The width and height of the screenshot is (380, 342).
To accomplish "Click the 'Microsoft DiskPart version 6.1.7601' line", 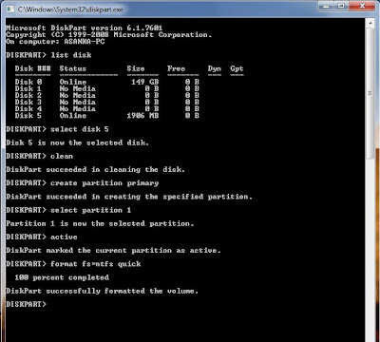I will pyautogui.click(x=84, y=28).
